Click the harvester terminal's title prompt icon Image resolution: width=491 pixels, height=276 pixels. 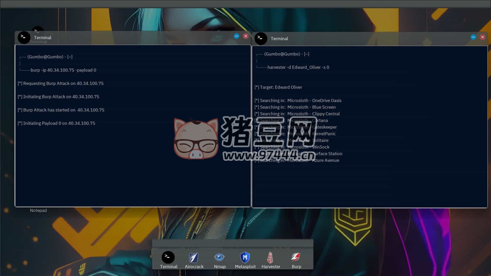click(261, 39)
